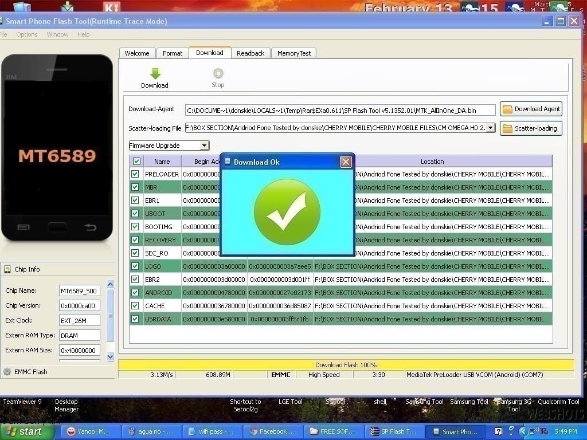This screenshot has width=587, height=440.
Task: Click the 608.89M size status entry
Action: 218,375
